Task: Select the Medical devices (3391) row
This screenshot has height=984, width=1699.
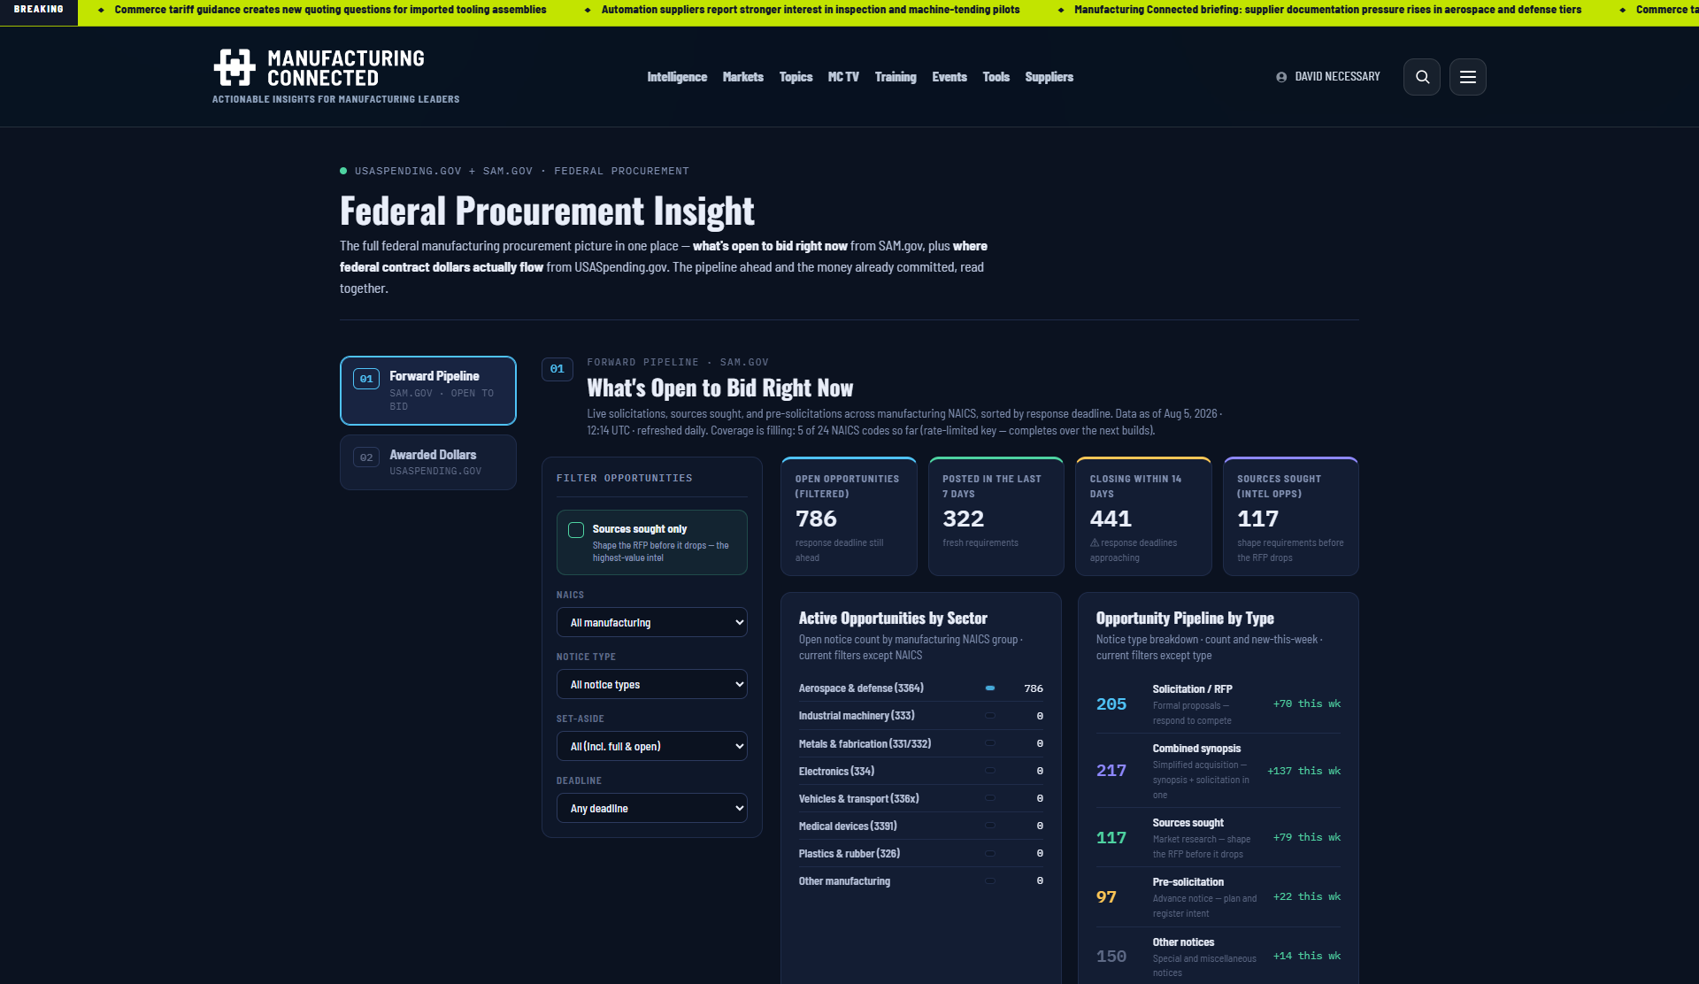Action: click(x=921, y=826)
